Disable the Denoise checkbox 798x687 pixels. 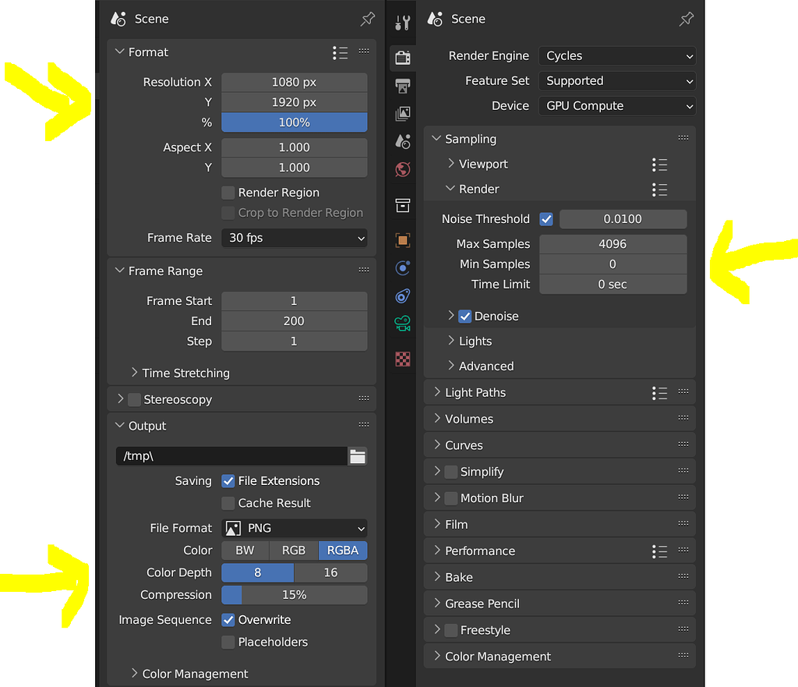point(464,317)
